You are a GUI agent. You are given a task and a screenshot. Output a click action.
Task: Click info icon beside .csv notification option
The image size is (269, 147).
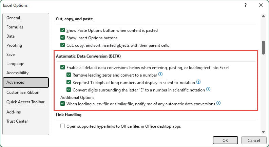tap(219, 103)
